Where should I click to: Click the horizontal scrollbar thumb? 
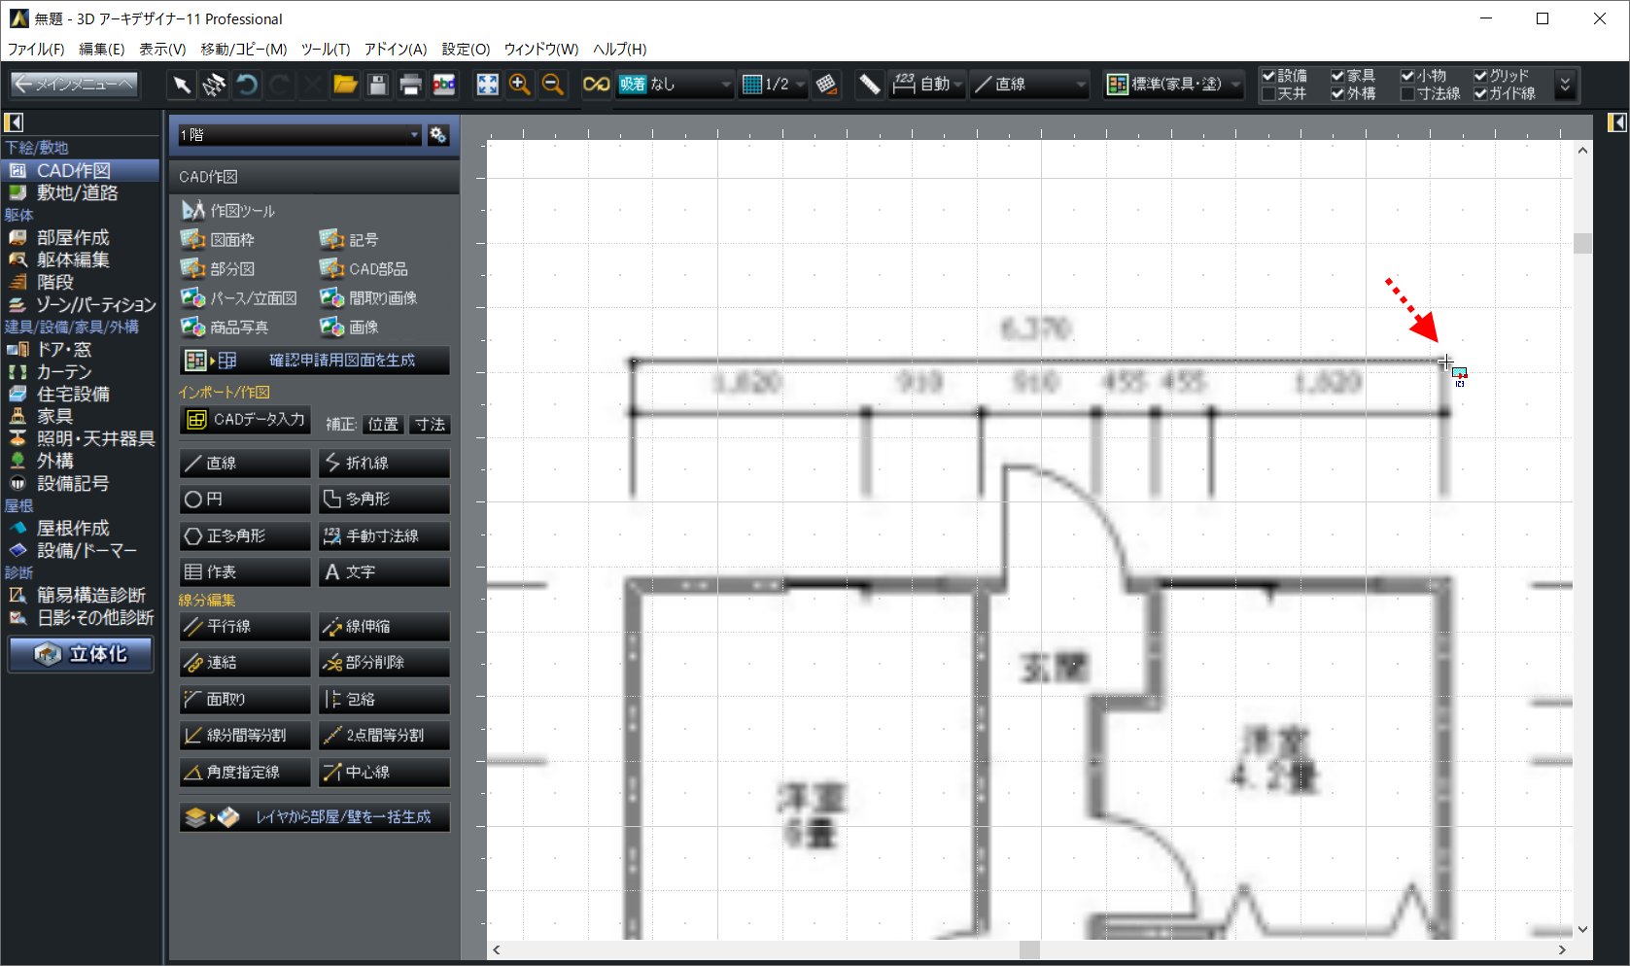[x=1029, y=949]
